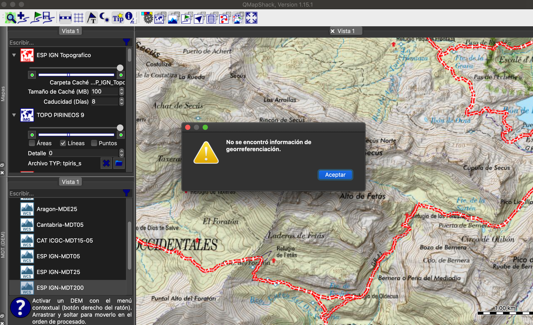Open folder browser for Archivo TYP

[119, 163]
